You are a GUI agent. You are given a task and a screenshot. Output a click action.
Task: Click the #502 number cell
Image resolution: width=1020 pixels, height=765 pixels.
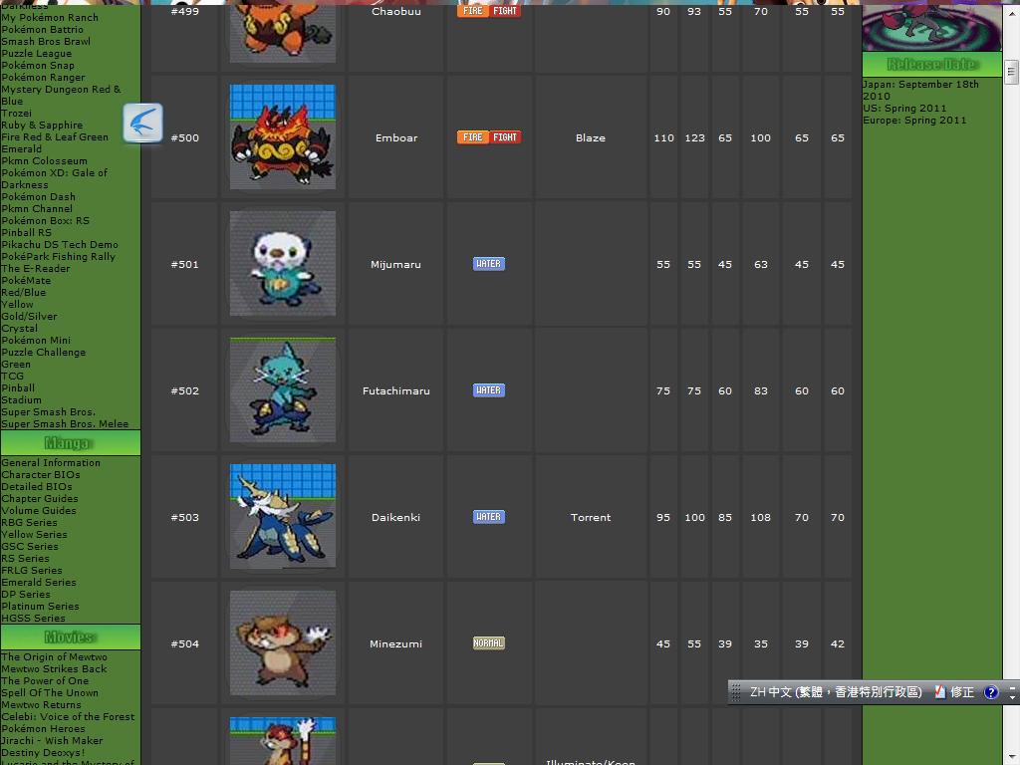click(184, 390)
